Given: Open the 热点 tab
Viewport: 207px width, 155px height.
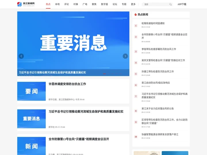Looking at the screenshot, I should (x=48, y=4).
